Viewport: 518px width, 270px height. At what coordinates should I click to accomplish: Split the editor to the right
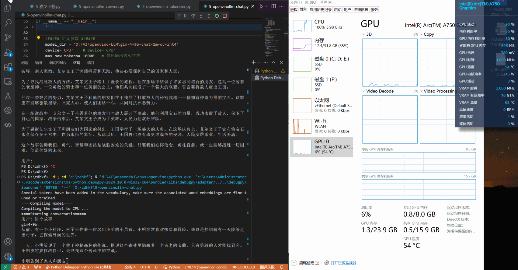coord(274,6)
